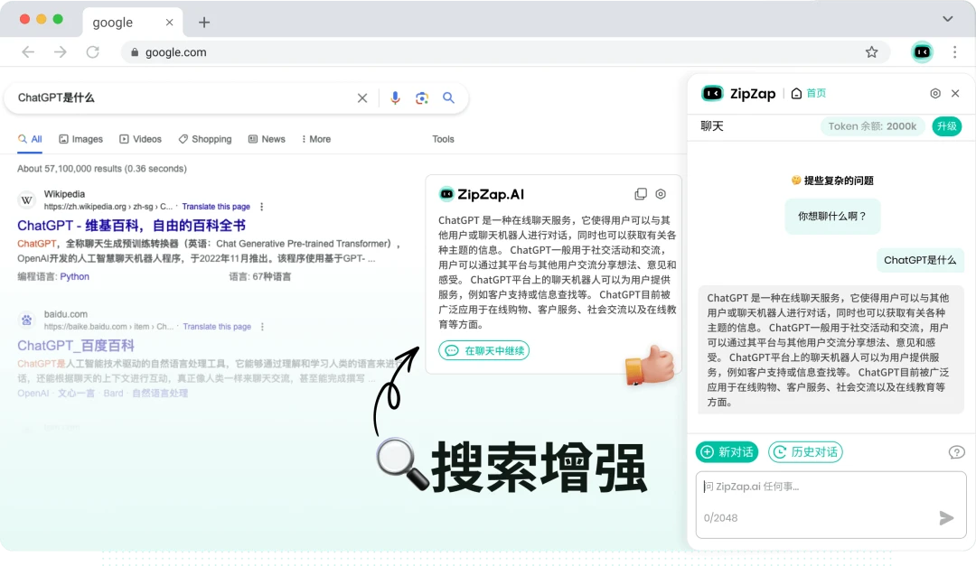Start a 新对话 new chat
The height and width of the screenshot is (566, 976).
[x=727, y=451]
